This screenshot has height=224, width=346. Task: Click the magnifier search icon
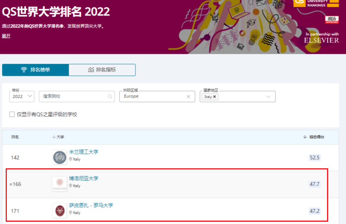click(110, 96)
